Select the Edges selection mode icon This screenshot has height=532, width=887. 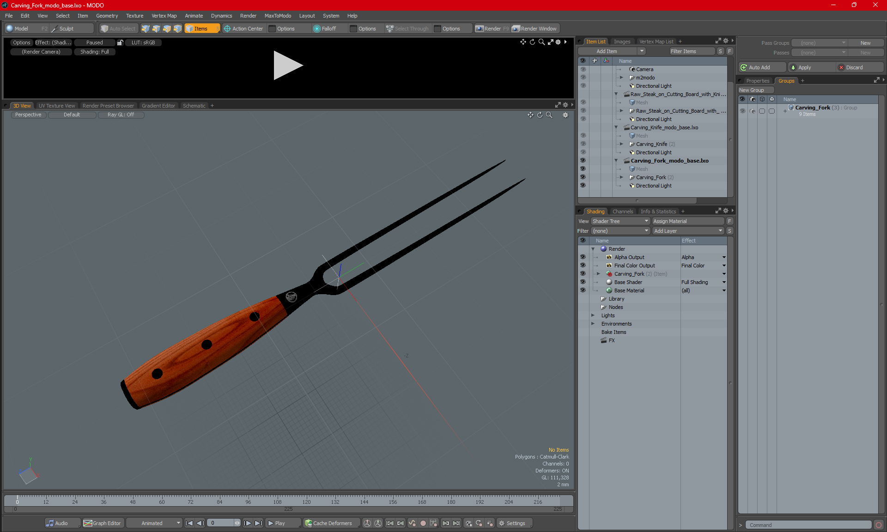point(156,29)
